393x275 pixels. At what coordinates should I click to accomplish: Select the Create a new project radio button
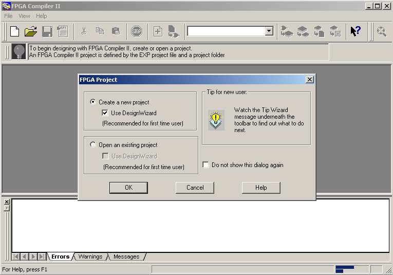[x=93, y=102]
